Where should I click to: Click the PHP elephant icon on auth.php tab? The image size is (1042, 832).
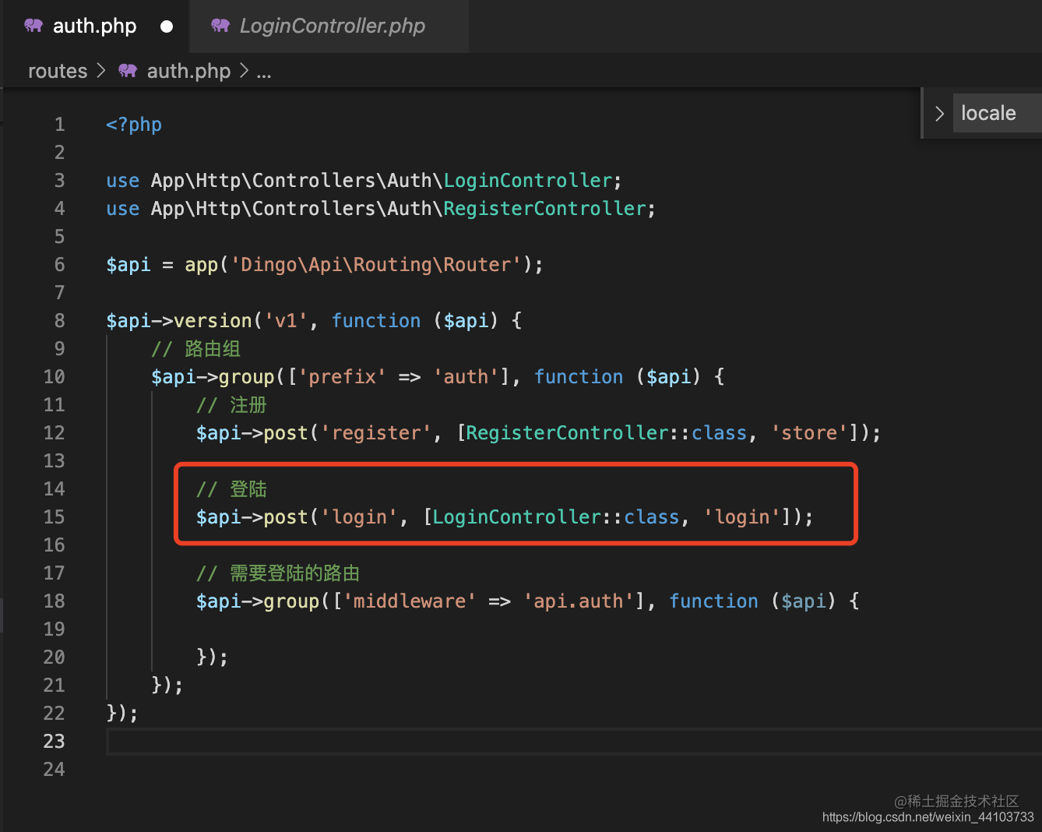pos(33,26)
